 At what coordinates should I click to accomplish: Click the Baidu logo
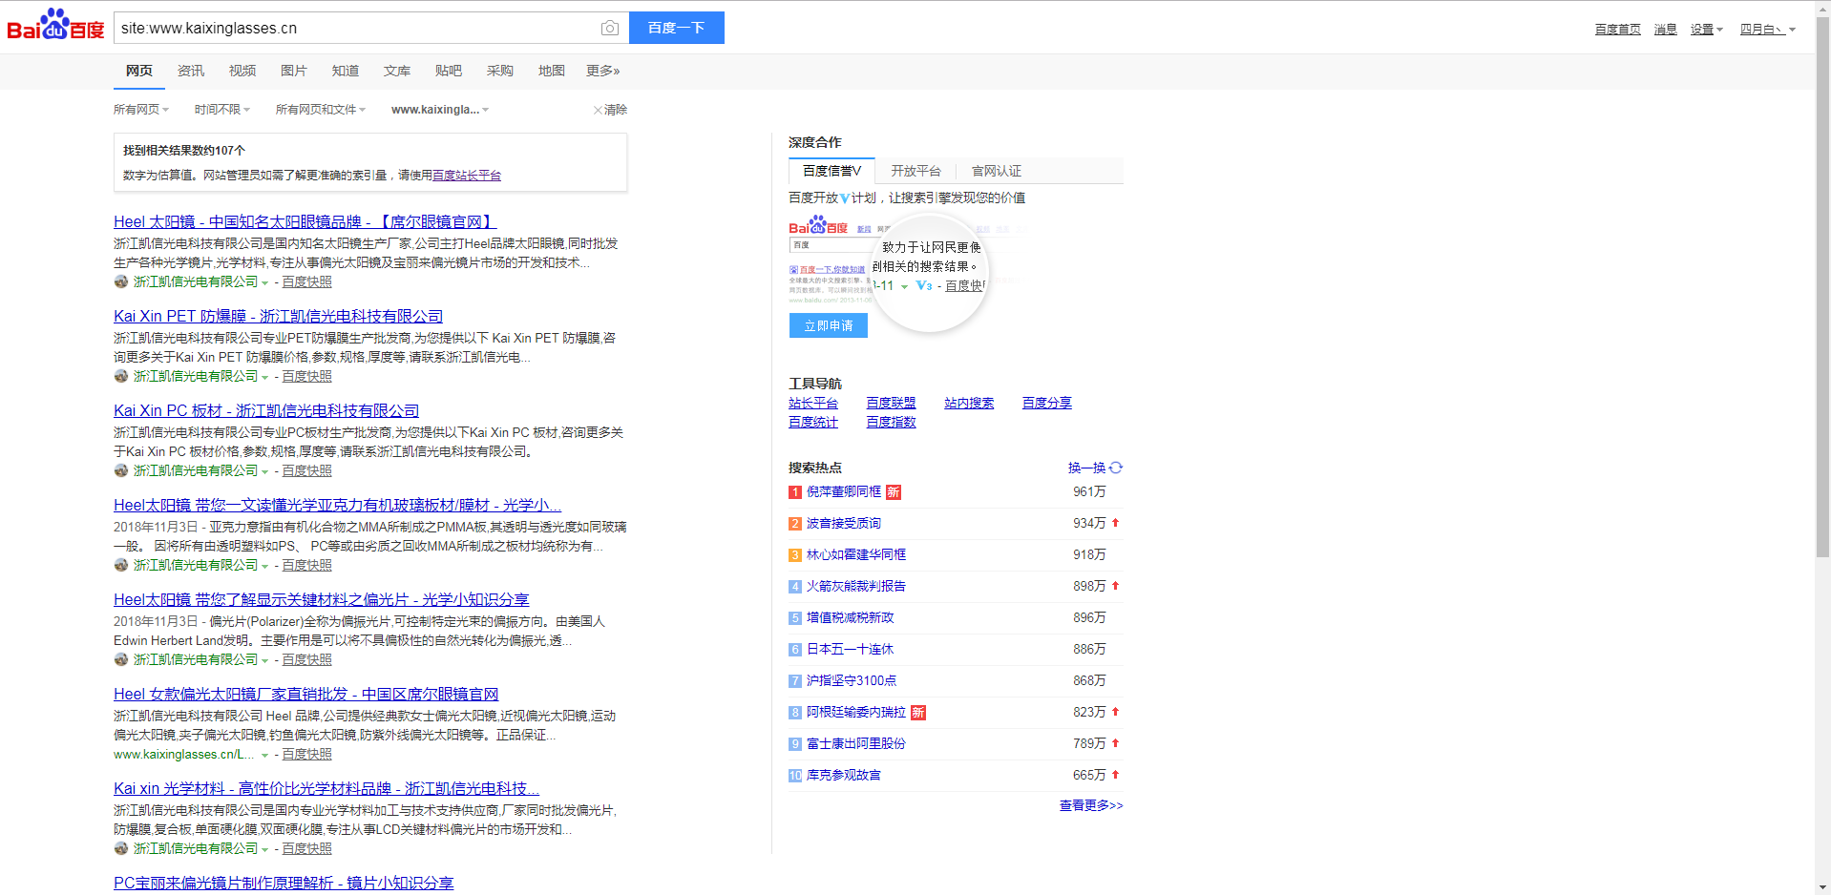click(55, 25)
